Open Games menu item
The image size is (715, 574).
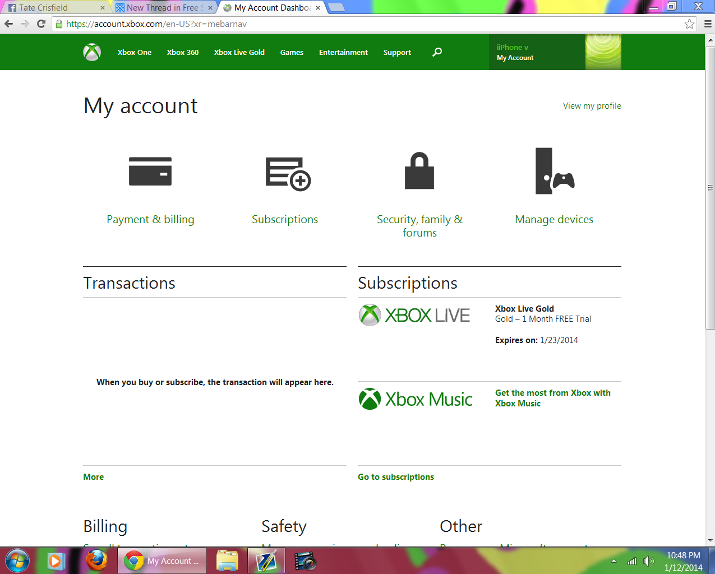(292, 52)
